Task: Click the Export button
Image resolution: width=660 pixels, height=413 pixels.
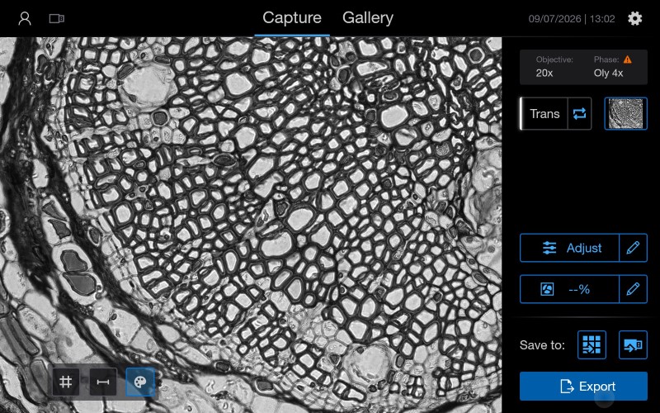Action: [583, 386]
